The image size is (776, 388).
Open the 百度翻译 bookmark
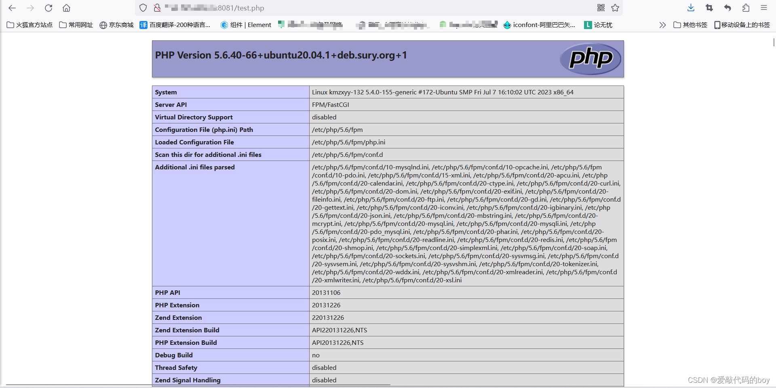point(176,25)
